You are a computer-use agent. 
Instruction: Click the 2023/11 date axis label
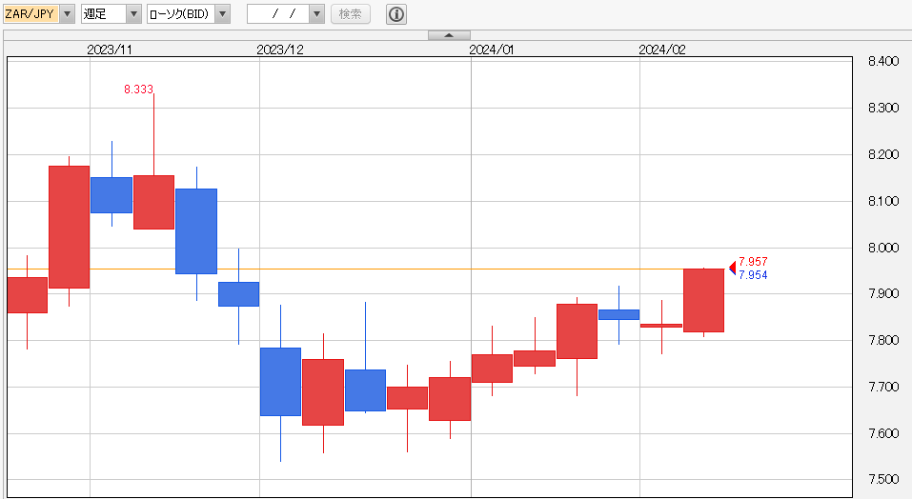pyautogui.click(x=110, y=50)
